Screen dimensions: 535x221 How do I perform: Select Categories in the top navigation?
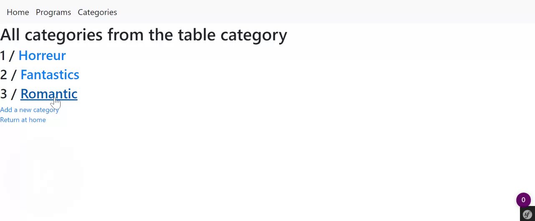pos(97,12)
